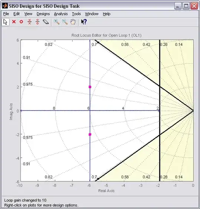The width and height of the screenshot is (200, 209).
Task: Select the upper magenta closed-loop pole
Action: click(90, 87)
